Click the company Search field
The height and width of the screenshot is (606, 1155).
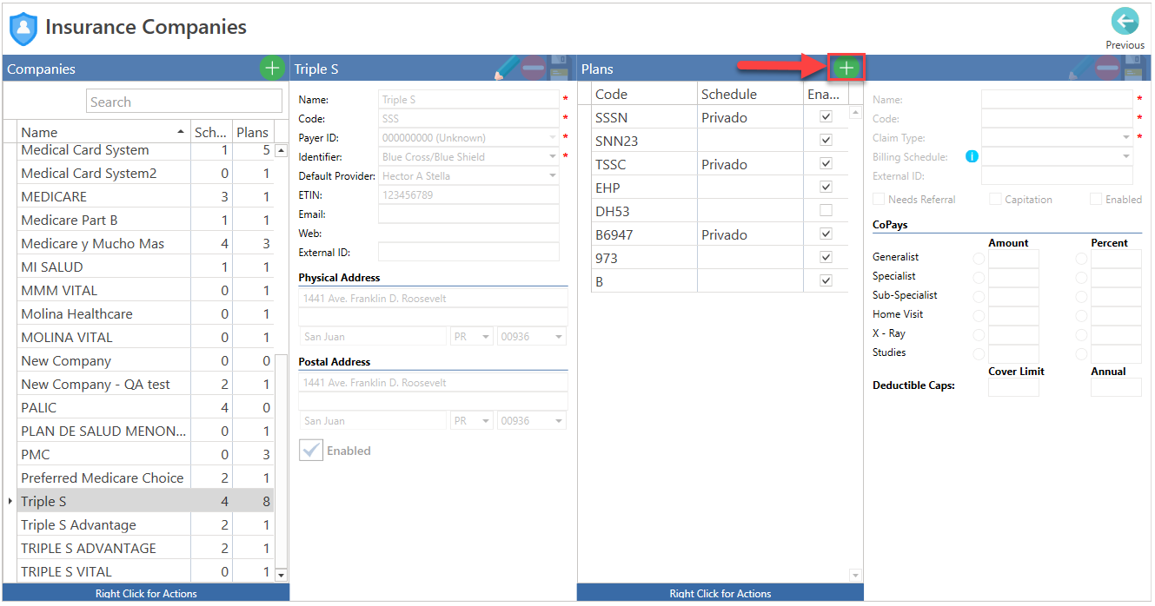tap(184, 101)
